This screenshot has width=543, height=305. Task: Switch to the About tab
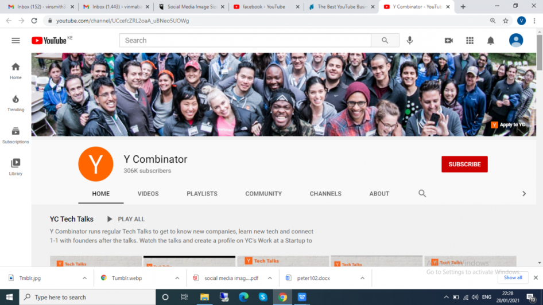point(379,194)
